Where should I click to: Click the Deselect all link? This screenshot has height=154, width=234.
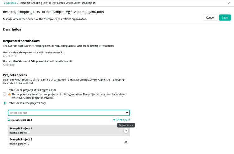[123, 120]
